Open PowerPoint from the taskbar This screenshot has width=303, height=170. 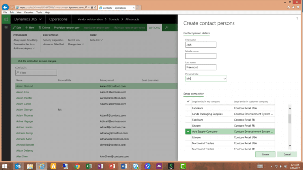[112, 166]
